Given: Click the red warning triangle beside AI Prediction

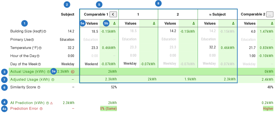Looking at the screenshot, I should [x=51, y=103].
